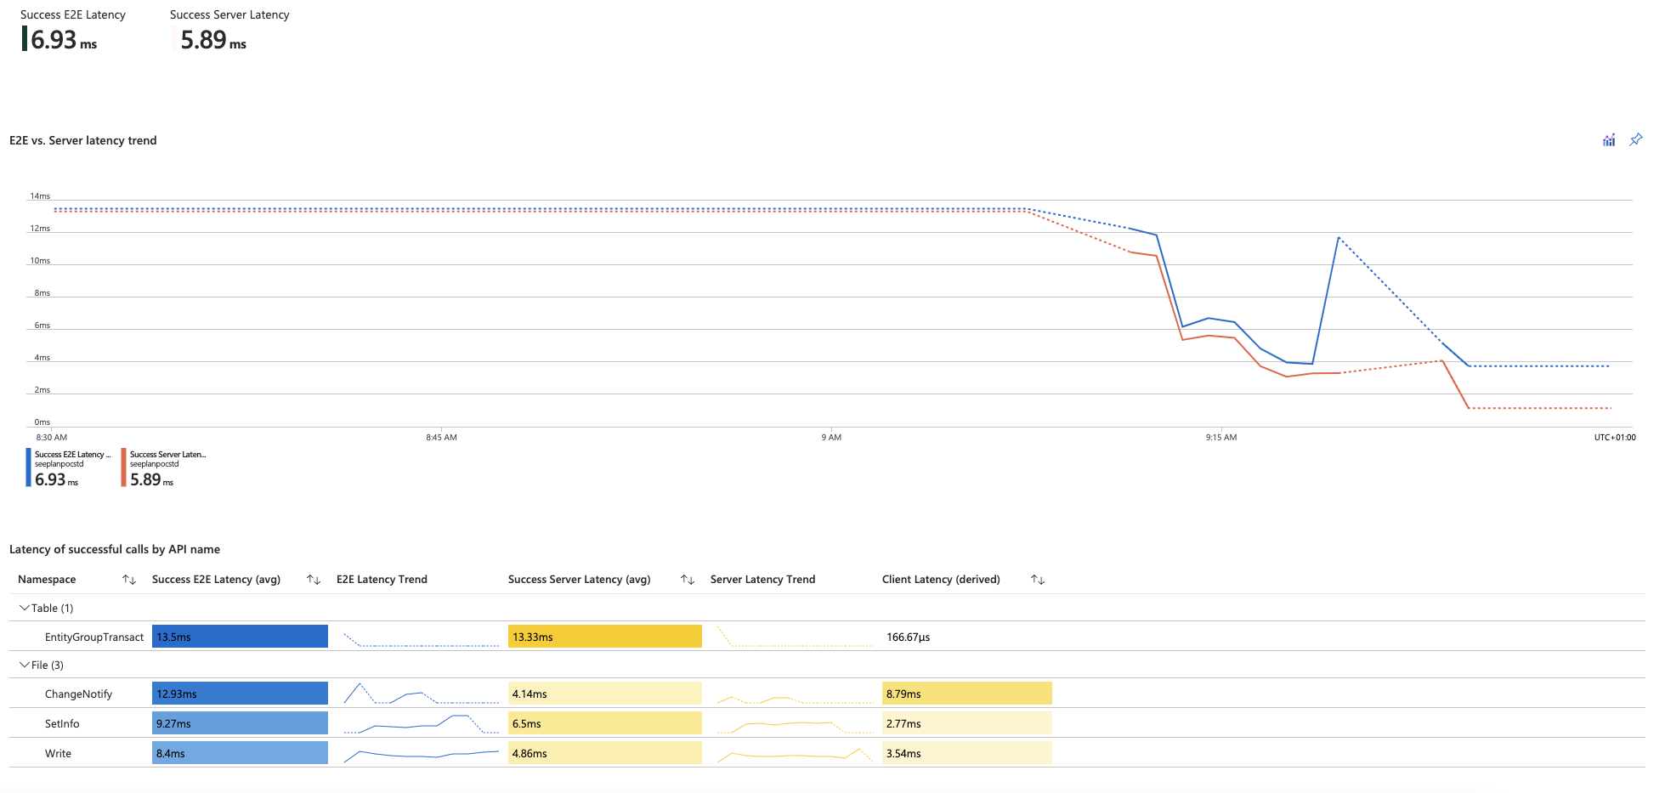Viewport: 1665px width, 793px height.
Task: Open chart in Metrics explorer icon
Action: 1608,140
